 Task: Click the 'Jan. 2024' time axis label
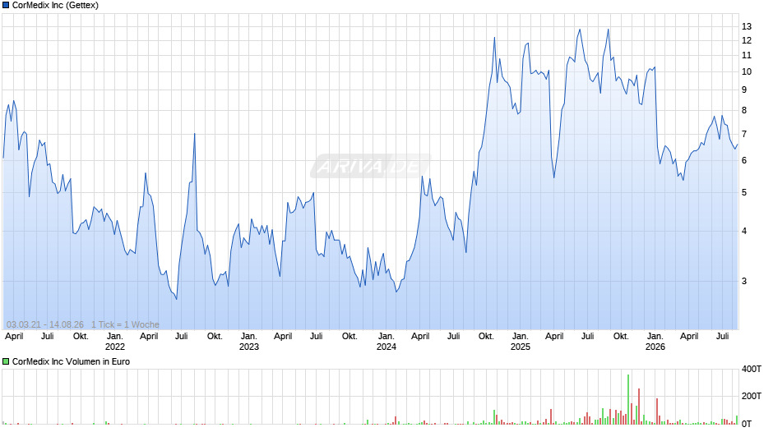tap(386, 342)
